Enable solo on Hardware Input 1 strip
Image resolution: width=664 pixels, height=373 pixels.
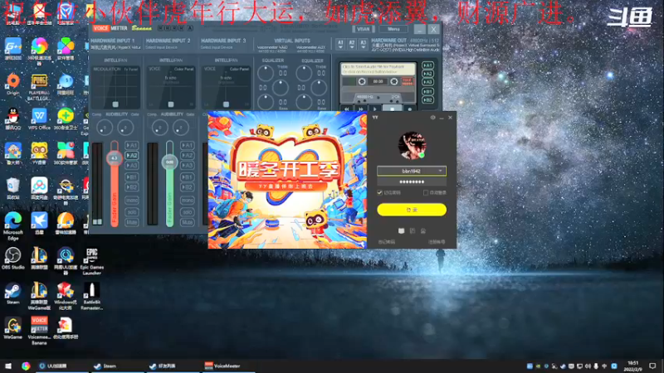(x=132, y=211)
